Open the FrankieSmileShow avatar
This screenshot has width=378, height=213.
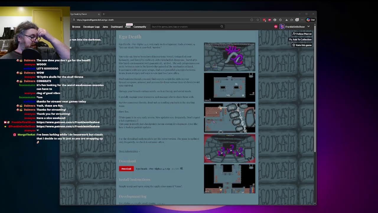(282, 27)
